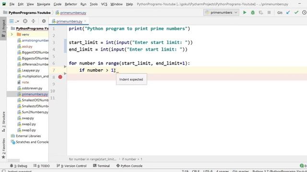
Task: Open the run configuration dropdown primenumbers
Action: point(221,12)
